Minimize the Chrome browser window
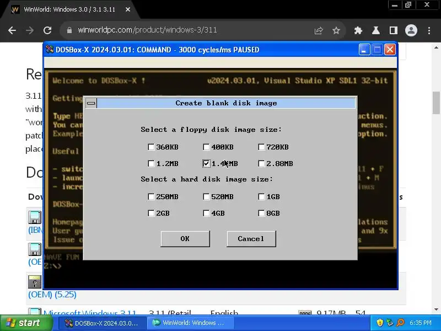Screen dimensions: 441x331 click(x=395, y=5)
